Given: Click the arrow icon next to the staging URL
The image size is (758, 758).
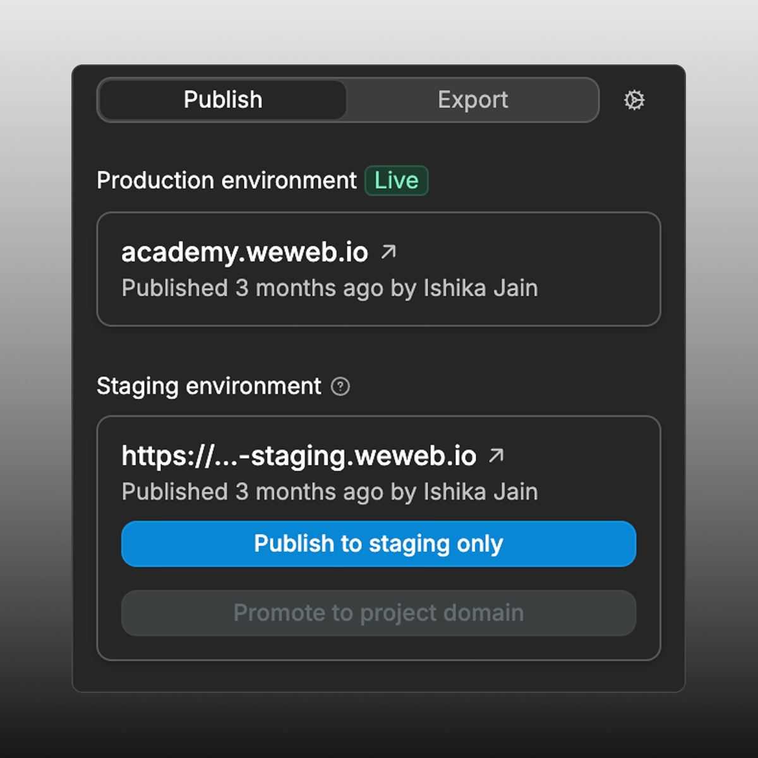Looking at the screenshot, I should [x=496, y=454].
